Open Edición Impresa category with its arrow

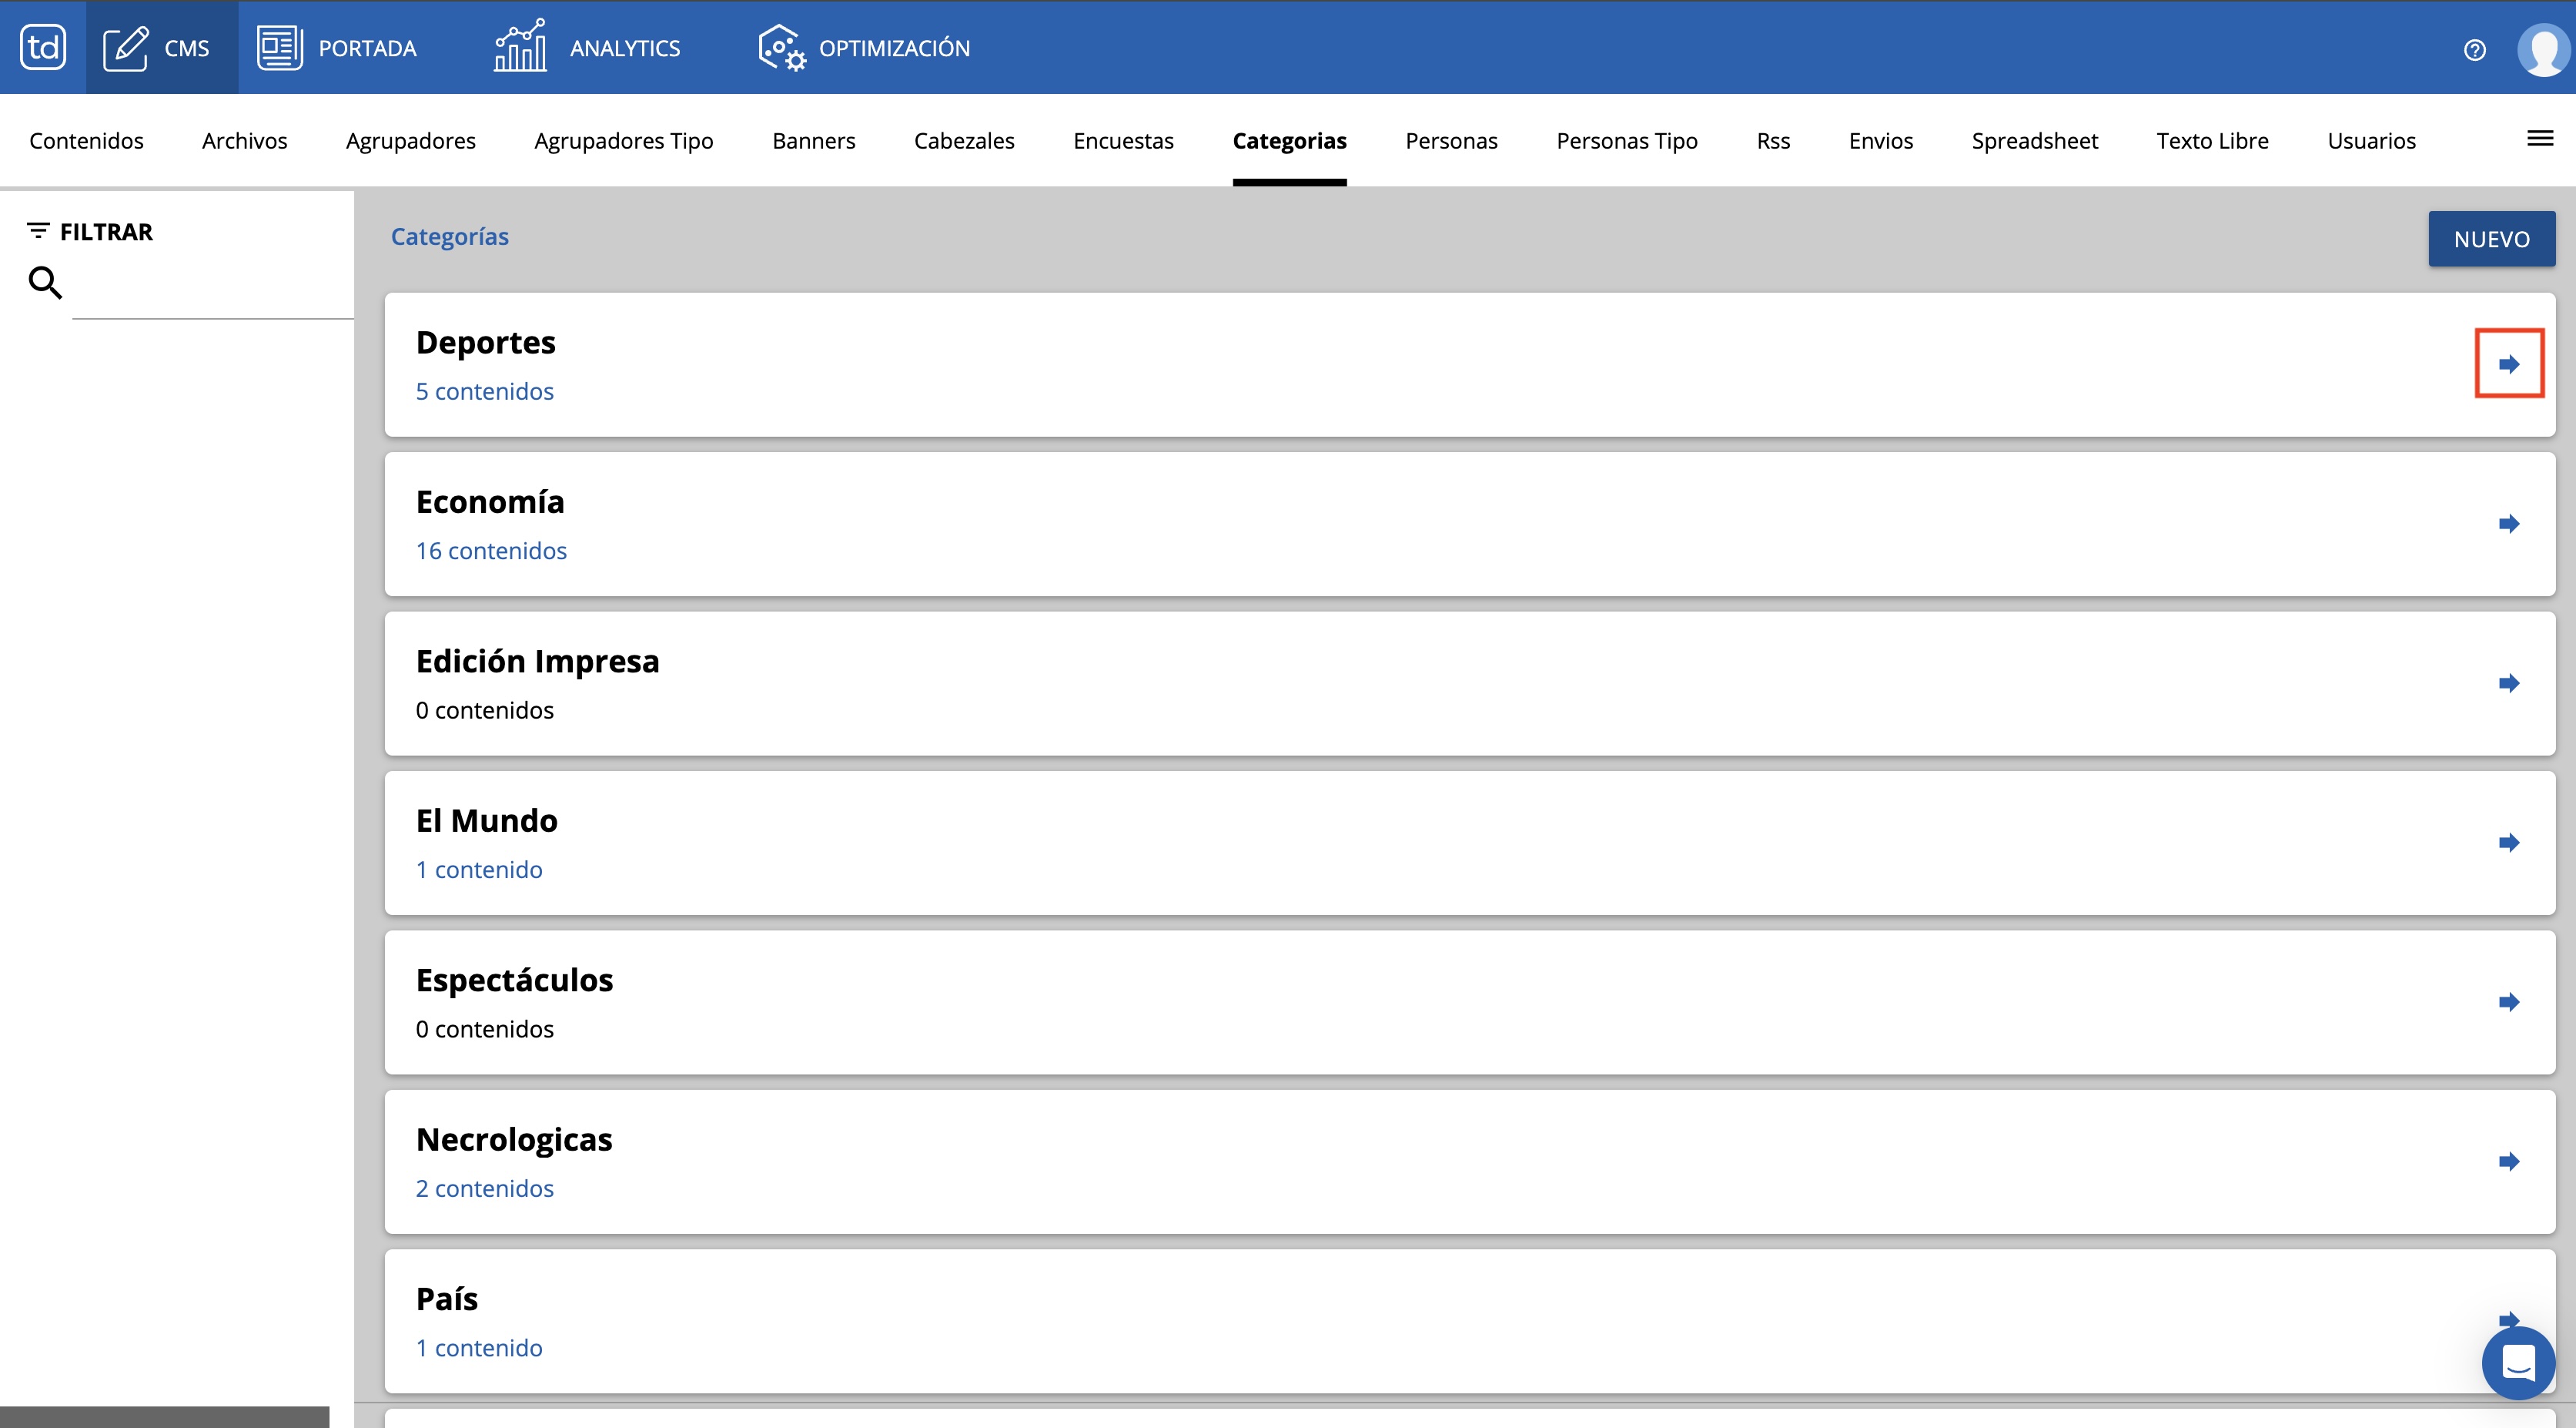coord(2509,683)
